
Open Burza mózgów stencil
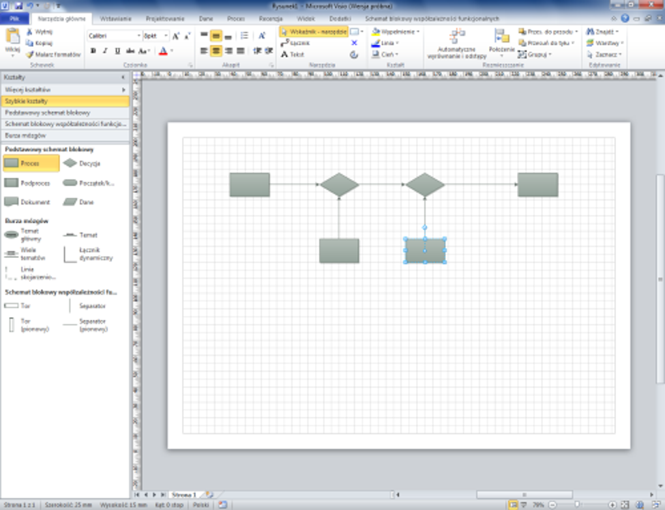coord(65,135)
